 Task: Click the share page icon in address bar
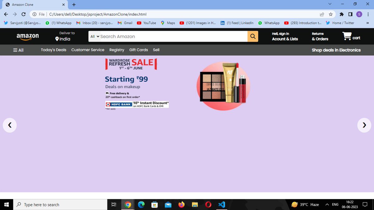pos(322,14)
